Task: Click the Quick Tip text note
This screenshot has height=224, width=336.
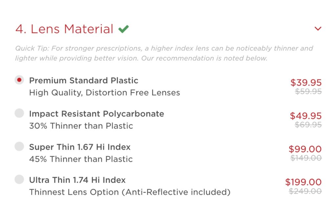Action: 164,53
